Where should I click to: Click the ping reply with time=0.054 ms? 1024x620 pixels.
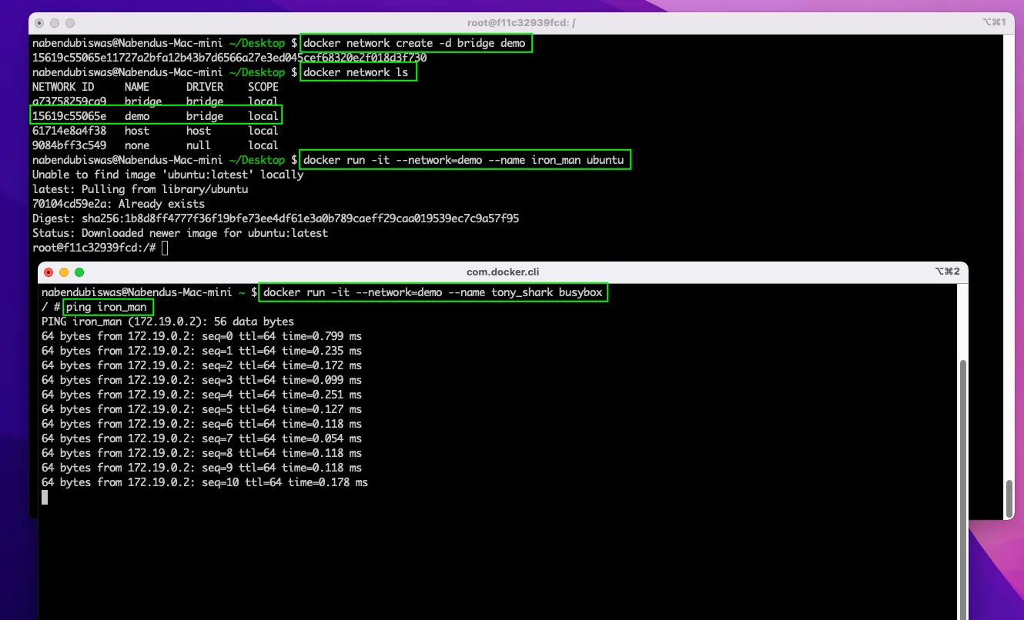tap(202, 438)
